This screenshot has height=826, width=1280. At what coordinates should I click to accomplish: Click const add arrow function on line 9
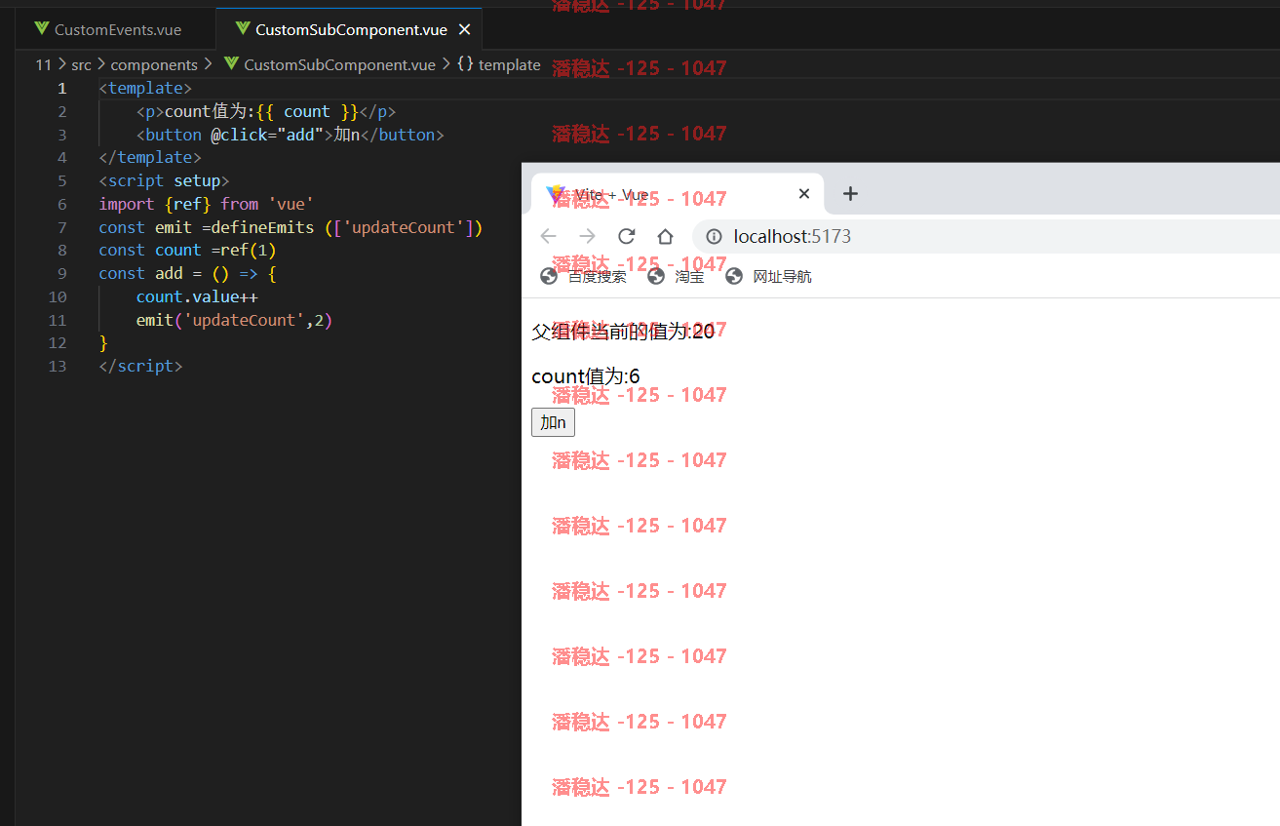coord(188,273)
